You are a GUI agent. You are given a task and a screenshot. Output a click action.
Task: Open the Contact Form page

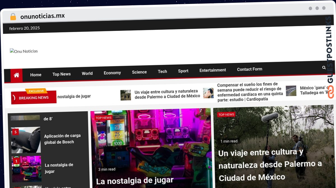[249, 69]
